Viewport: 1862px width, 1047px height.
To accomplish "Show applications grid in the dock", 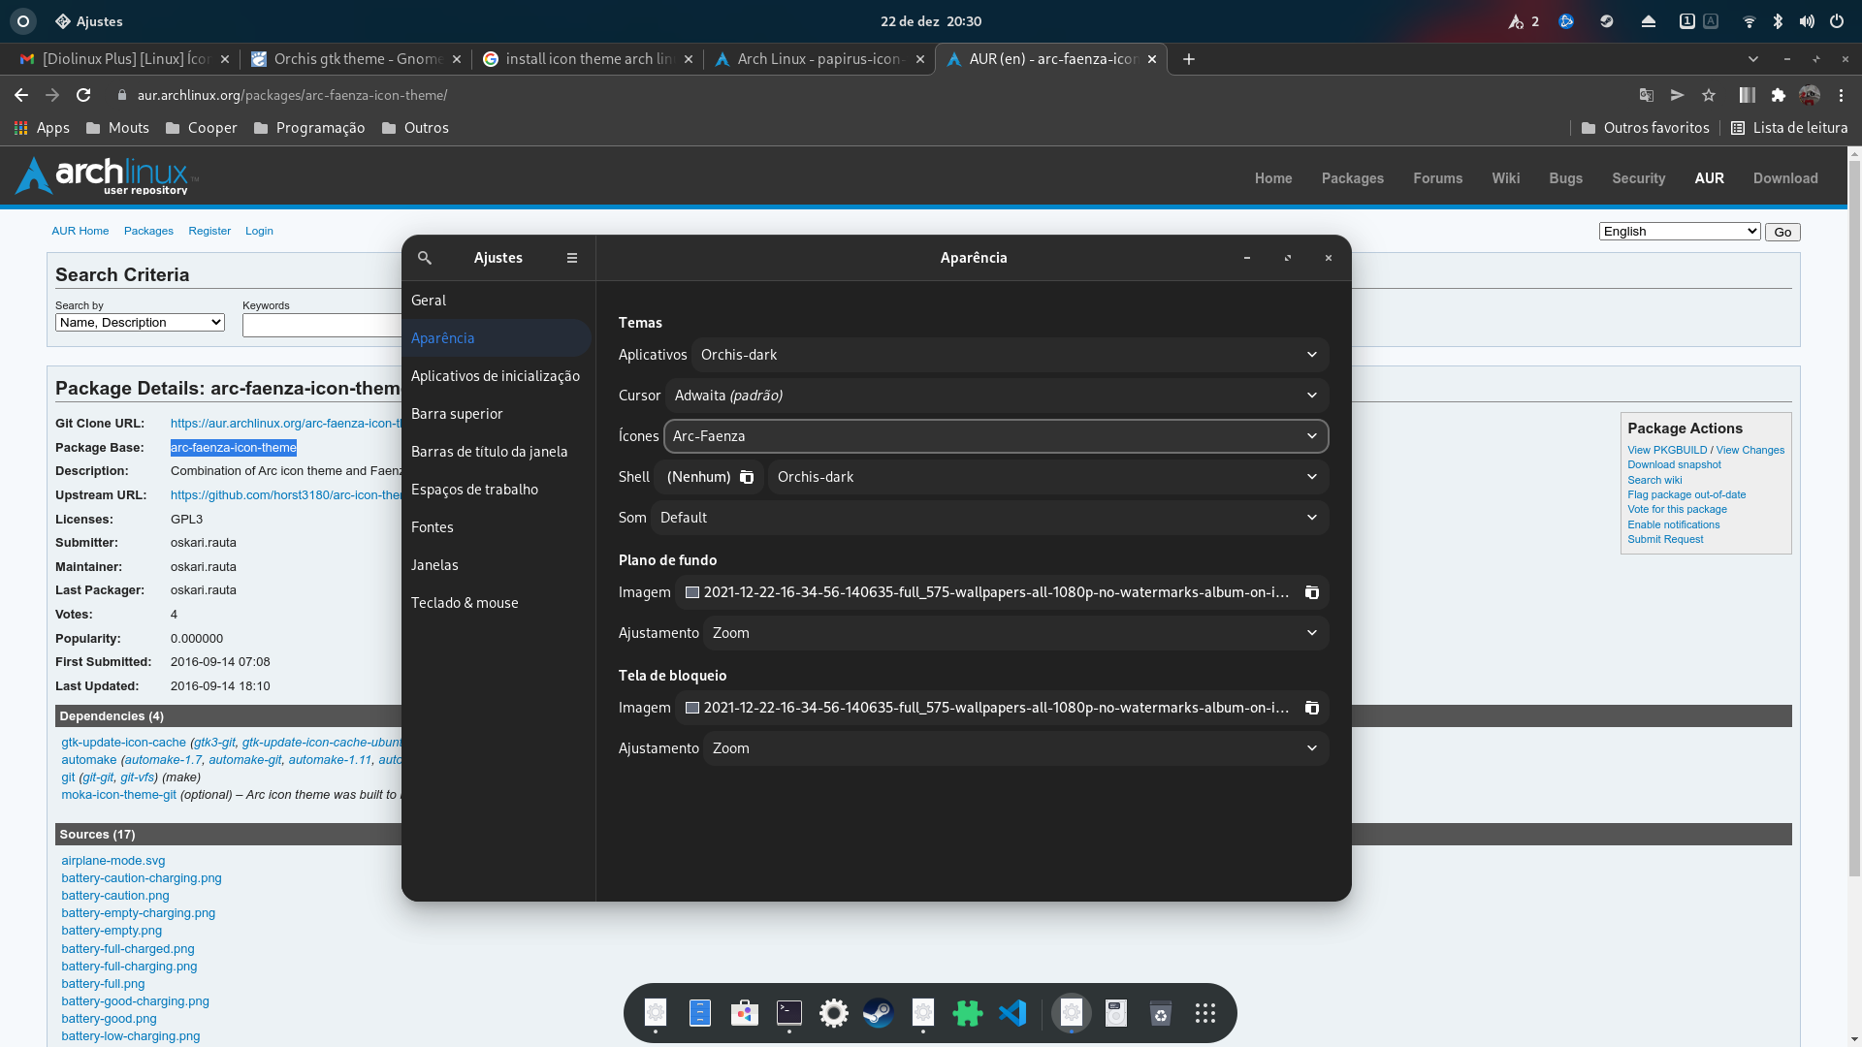I will (1205, 1013).
